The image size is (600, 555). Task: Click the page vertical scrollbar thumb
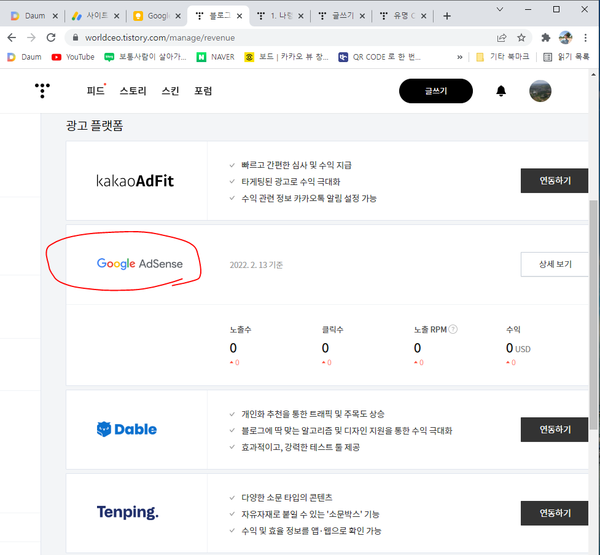(x=593, y=314)
